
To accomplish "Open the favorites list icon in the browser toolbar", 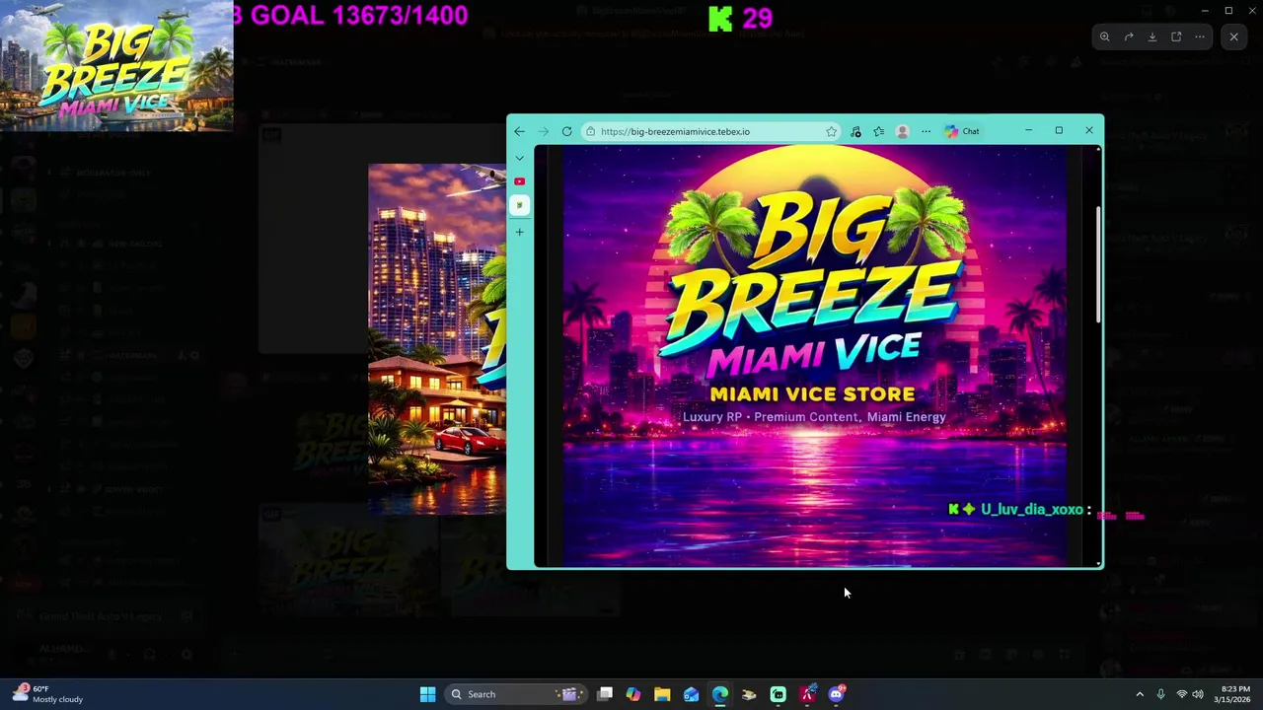I will (878, 131).
